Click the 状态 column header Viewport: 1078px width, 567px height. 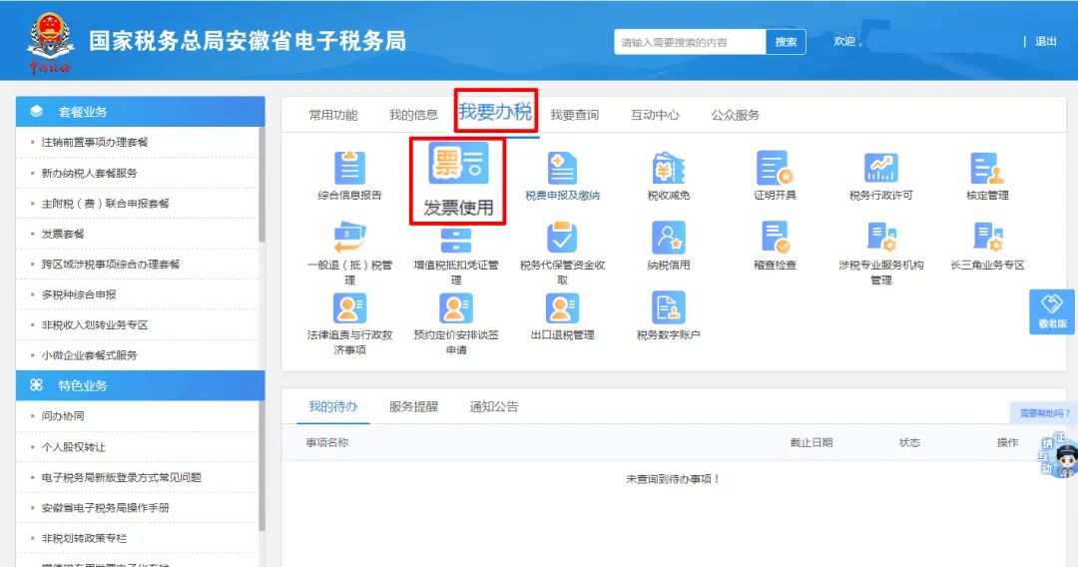(x=909, y=442)
